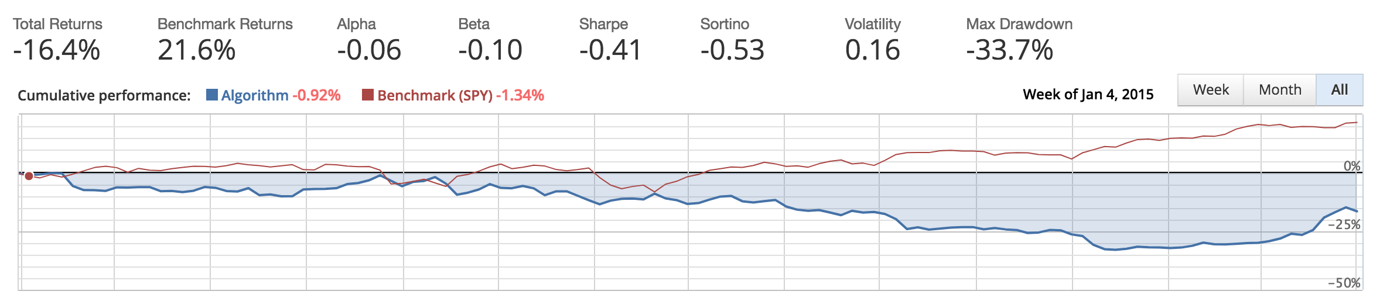
Task: Switch chart range to Week
Action: tap(1211, 90)
